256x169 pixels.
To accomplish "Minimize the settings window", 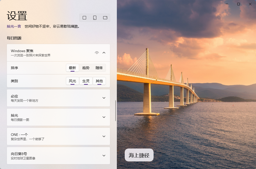I will pyautogui.click(x=227, y=4).
